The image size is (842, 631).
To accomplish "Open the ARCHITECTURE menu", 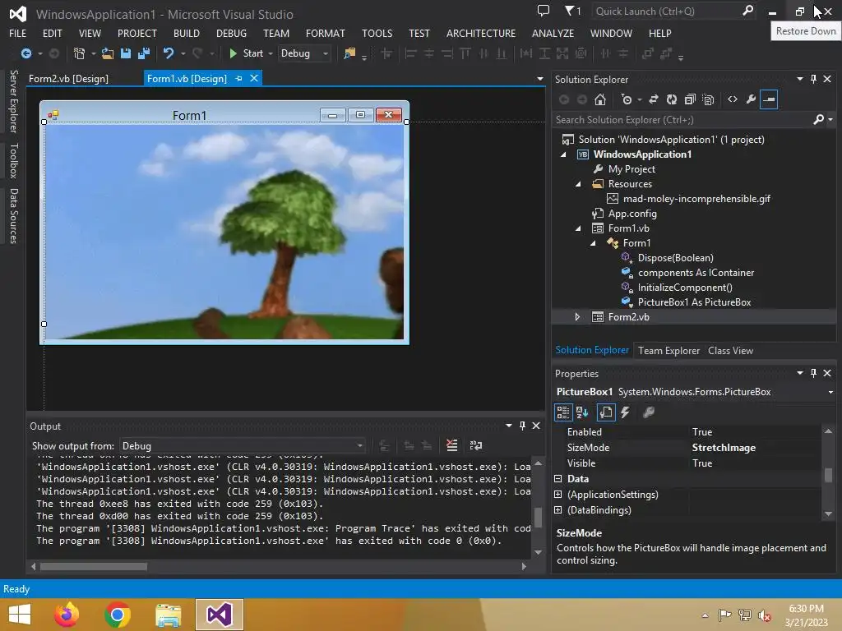I will 480,33.
